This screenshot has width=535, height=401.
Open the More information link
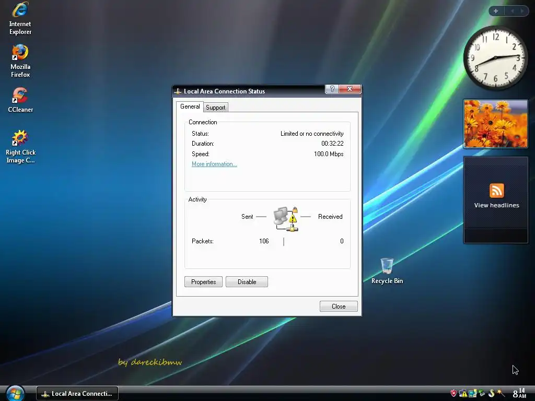tap(214, 164)
